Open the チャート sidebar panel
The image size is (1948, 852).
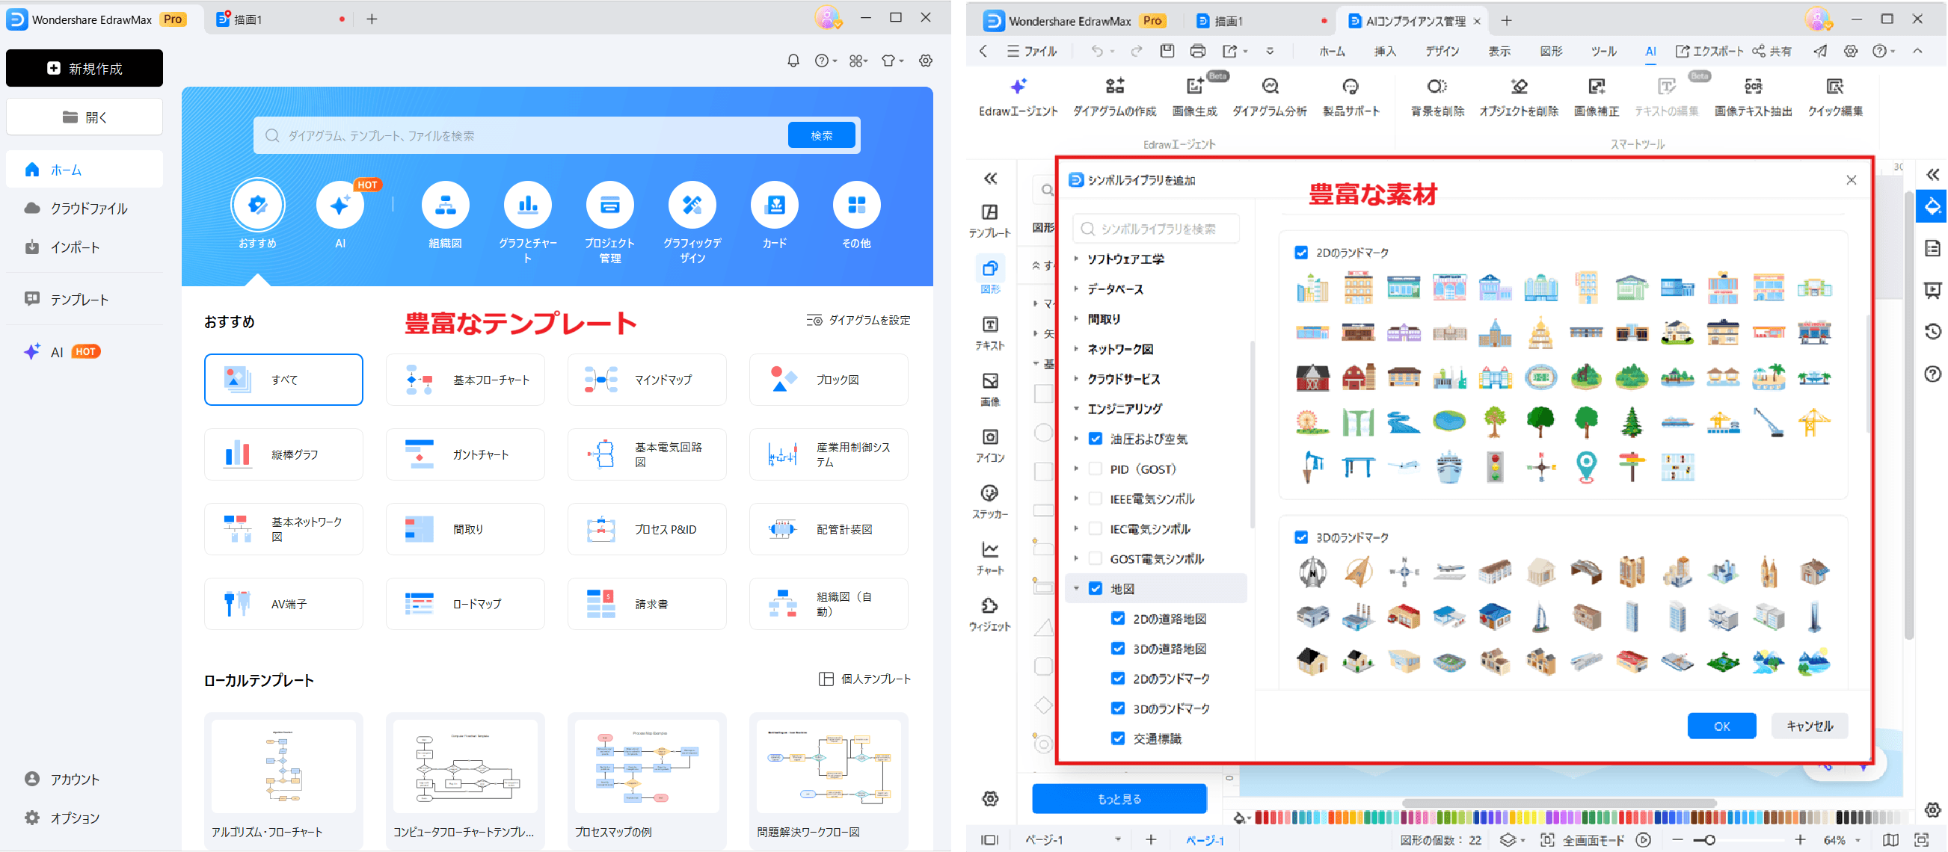coord(990,558)
